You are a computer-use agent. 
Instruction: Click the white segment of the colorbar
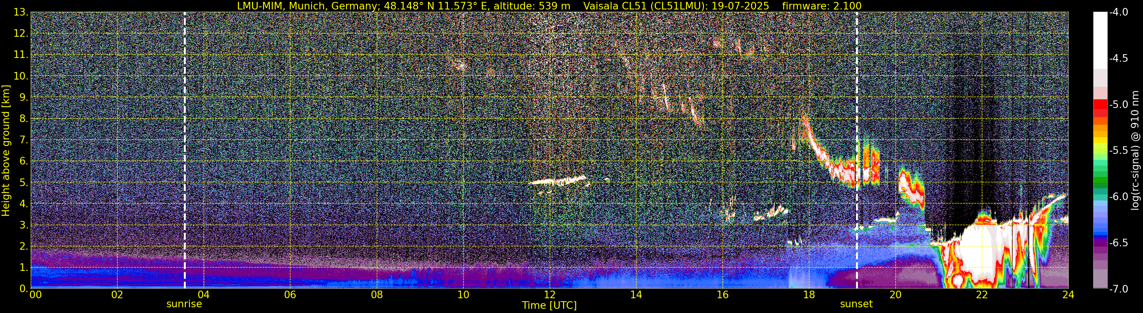pos(1101,40)
